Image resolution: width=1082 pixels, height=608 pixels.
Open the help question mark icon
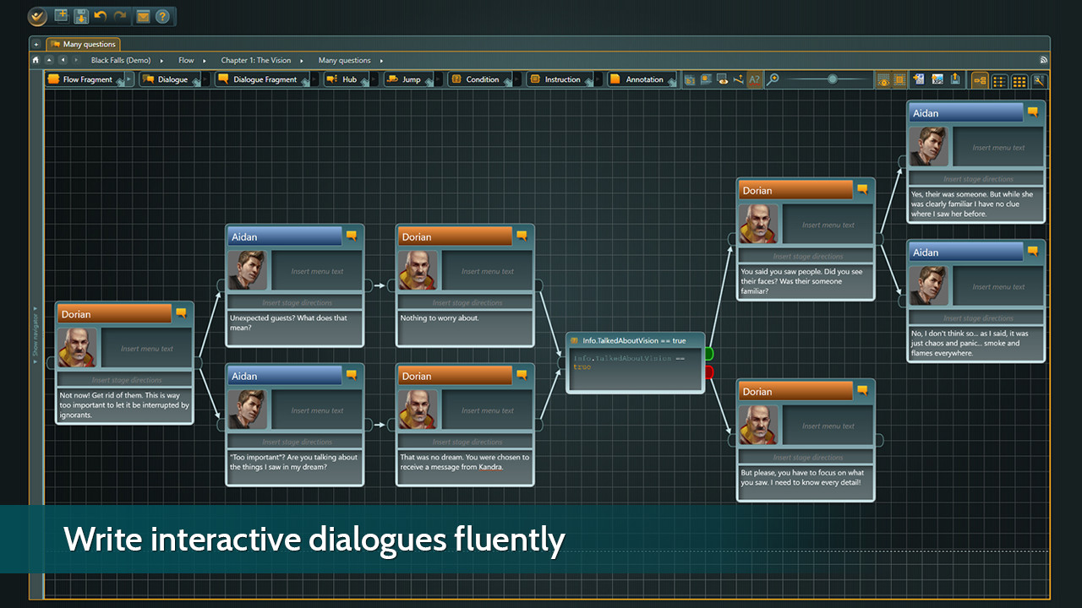pyautogui.click(x=162, y=16)
